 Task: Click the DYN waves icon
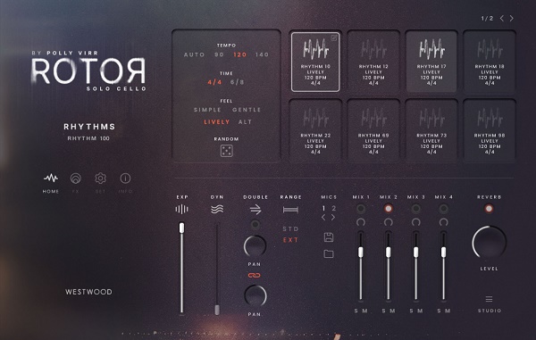click(217, 209)
